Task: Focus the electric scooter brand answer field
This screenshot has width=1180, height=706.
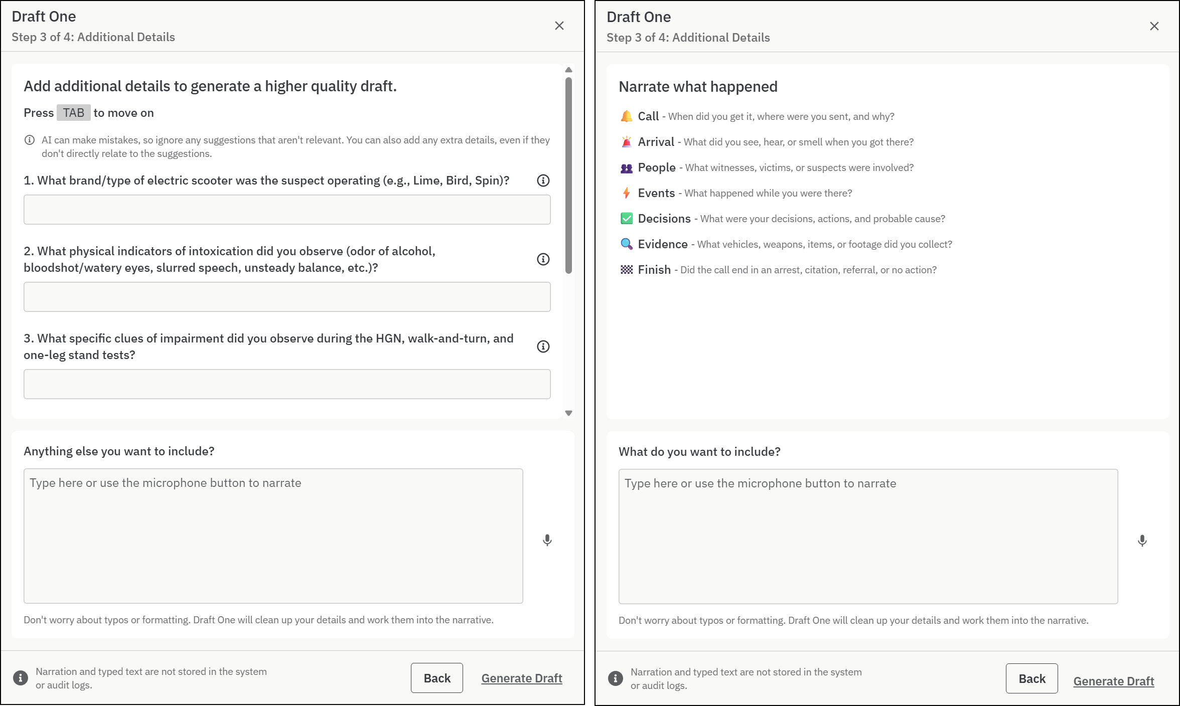Action: click(x=287, y=210)
